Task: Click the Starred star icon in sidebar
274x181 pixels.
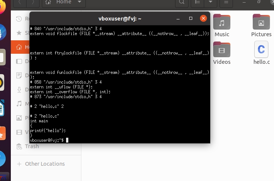Action: pyautogui.click(x=19, y=33)
